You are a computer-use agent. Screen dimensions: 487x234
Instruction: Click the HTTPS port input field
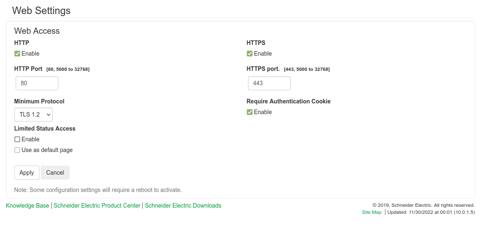click(269, 83)
